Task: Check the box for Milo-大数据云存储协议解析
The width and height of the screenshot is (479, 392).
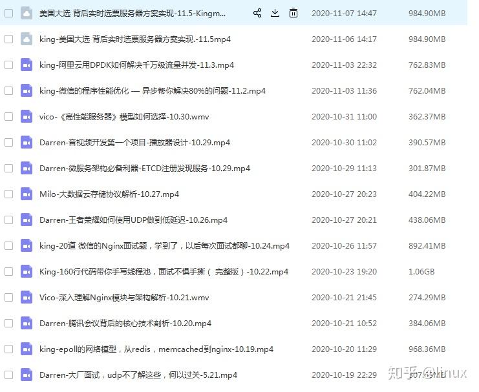Action: (x=9, y=194)
